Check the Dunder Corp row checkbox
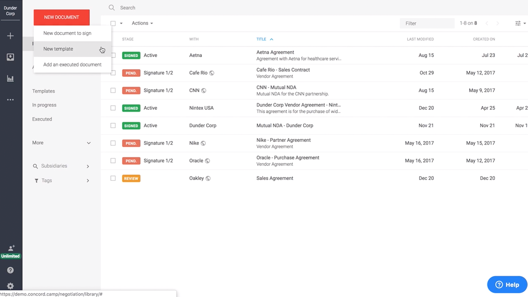This screenshot has height=297, width=528. (113, 125)
